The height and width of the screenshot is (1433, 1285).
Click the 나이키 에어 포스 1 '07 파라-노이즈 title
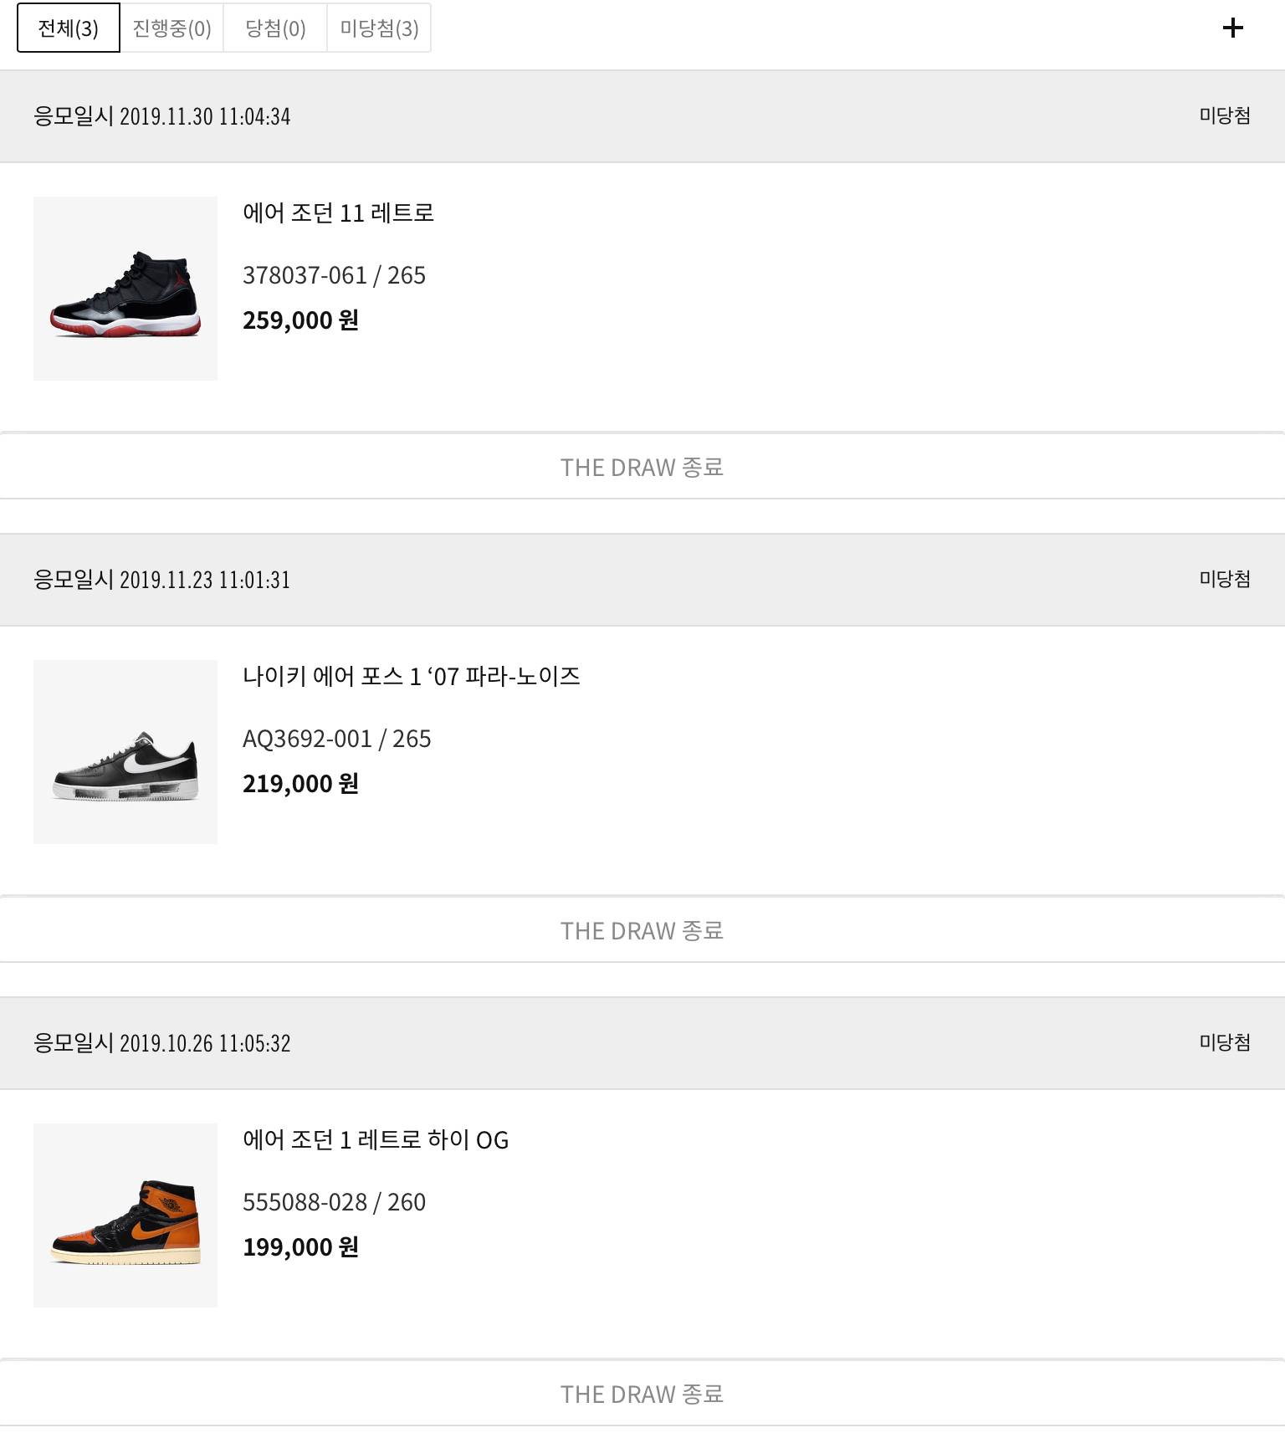tap(411, 676)
